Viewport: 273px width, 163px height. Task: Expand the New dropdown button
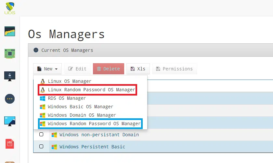coord(47,69)
